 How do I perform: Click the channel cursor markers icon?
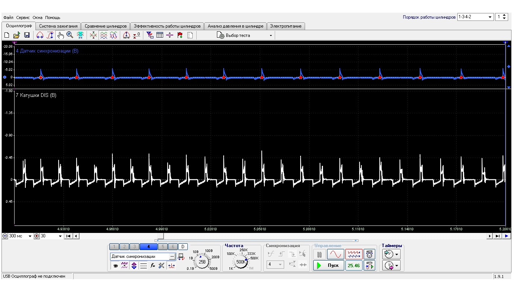171,266
